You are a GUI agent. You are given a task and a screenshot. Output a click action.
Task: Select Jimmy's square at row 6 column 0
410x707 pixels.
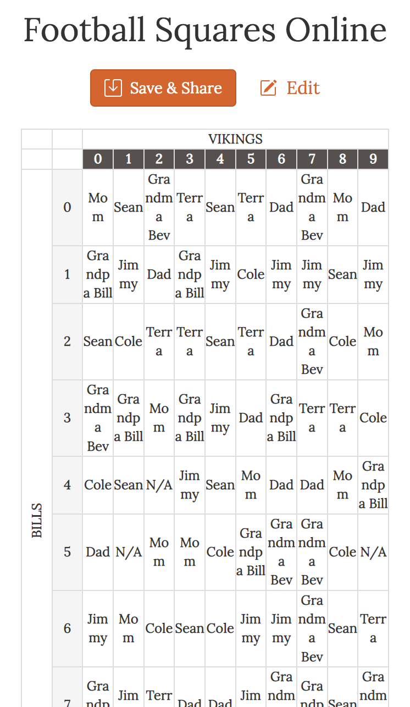point(97,628)
